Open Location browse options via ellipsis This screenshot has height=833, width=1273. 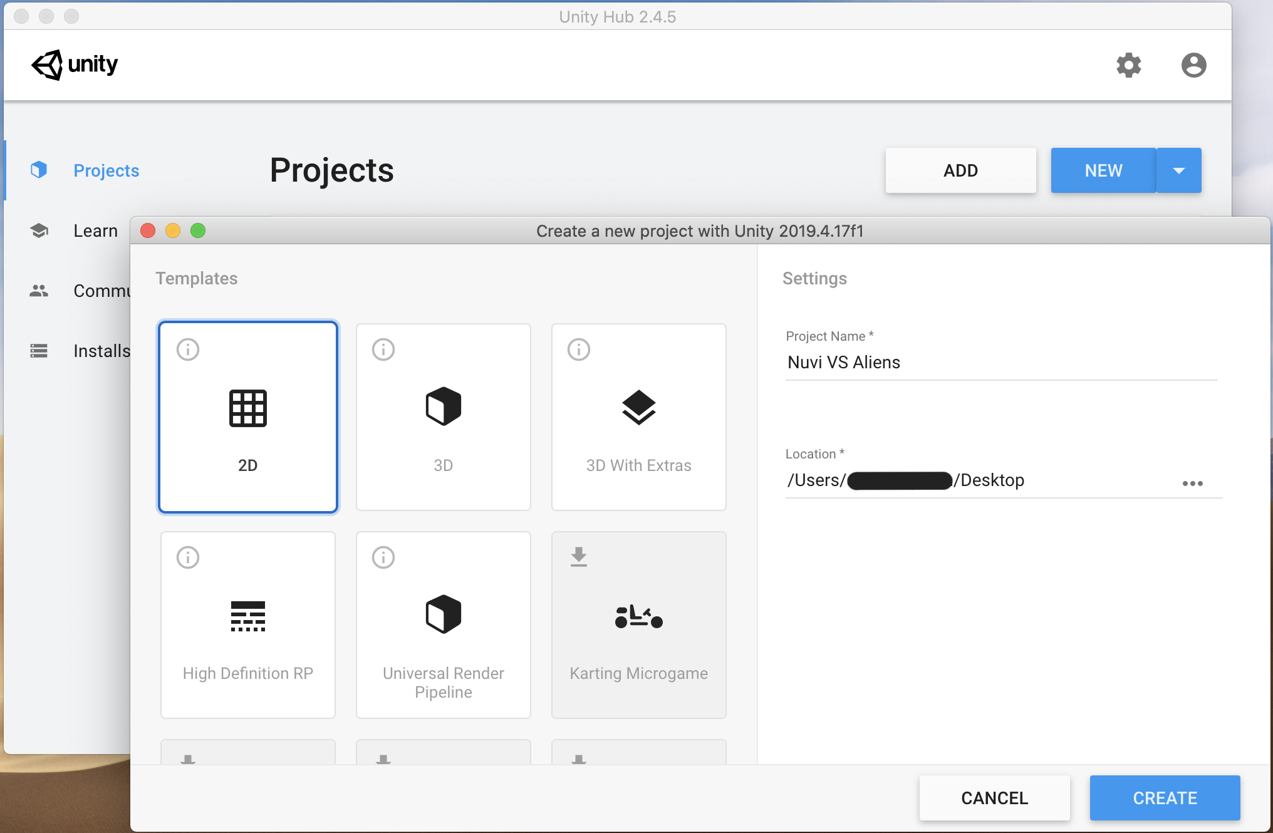tap(1193, 483)
